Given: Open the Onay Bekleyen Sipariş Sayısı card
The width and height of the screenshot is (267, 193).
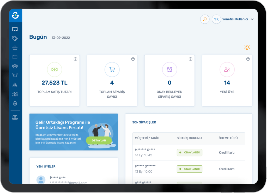Looking at the screenshot, I should (169, 81).
